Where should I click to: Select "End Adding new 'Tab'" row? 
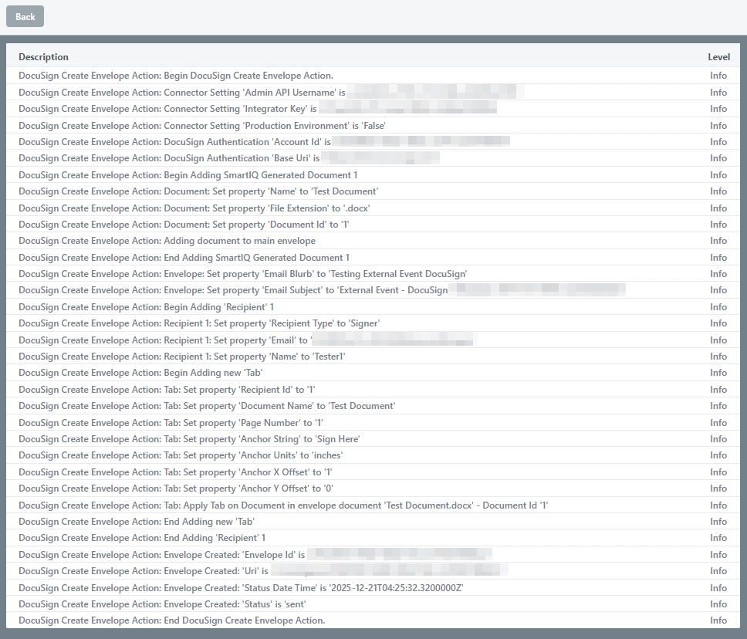point(373,521)
